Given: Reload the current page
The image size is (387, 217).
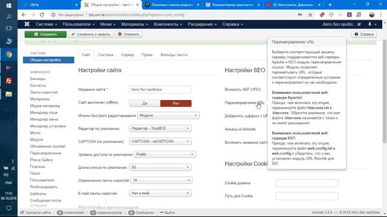Looking at the screenshot, I should 42,14.
